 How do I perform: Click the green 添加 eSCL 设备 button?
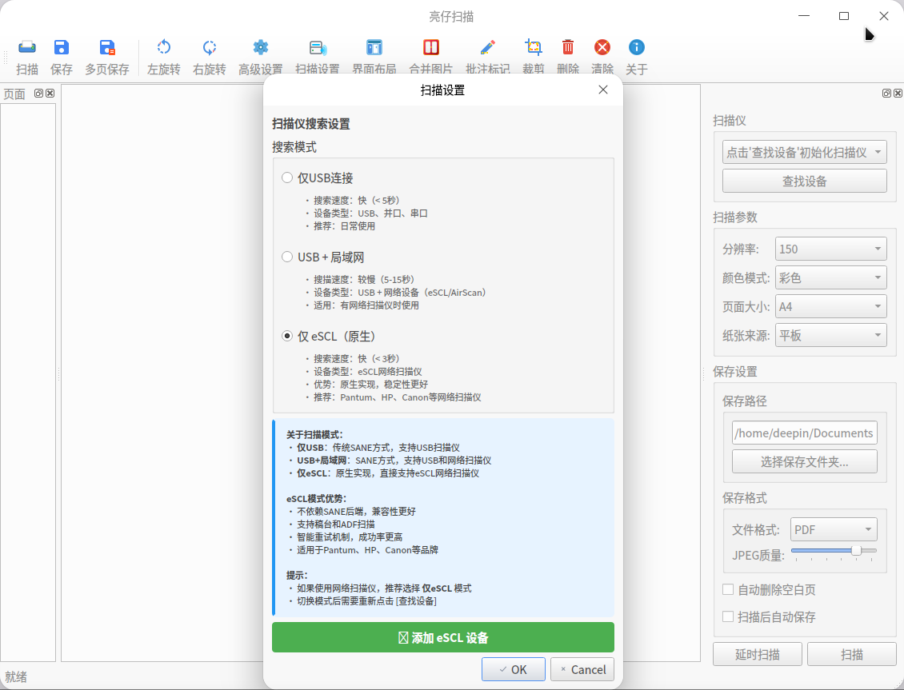(x=442, y=637)
